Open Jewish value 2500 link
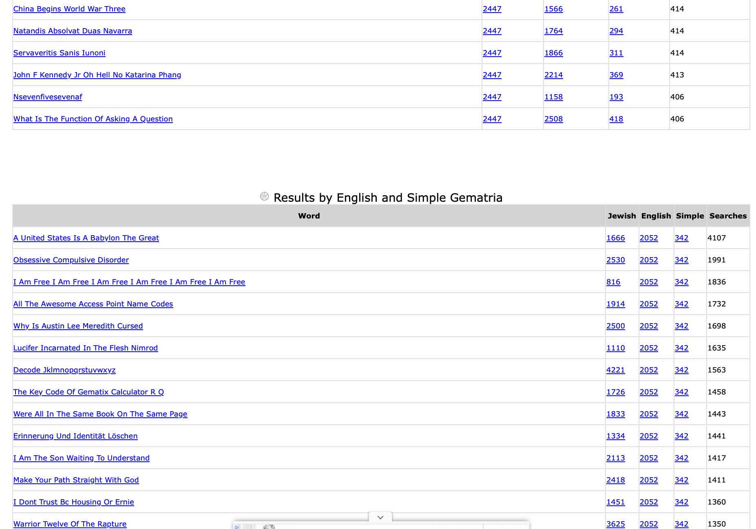756x529 pixels. [616, 326]
